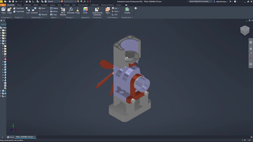Click Hide All relationships

43,14
